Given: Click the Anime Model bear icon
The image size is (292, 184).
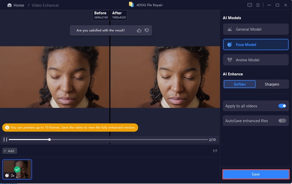Looking at the screenshot, I should coord(230,60).
